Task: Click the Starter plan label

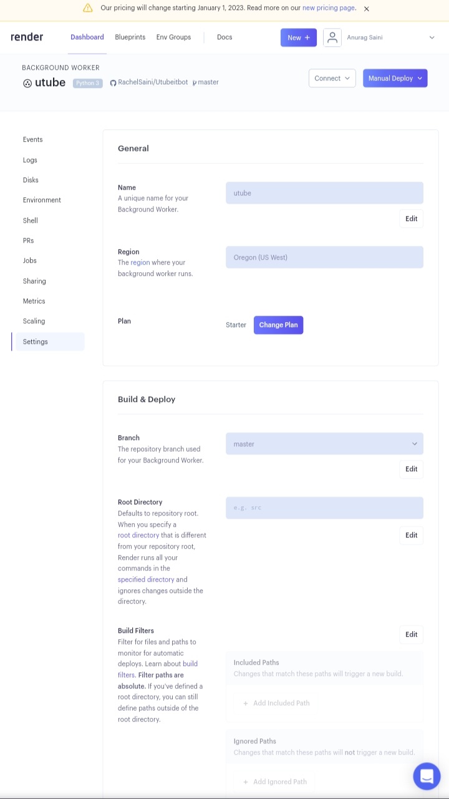Action: (x=236, y=325)
